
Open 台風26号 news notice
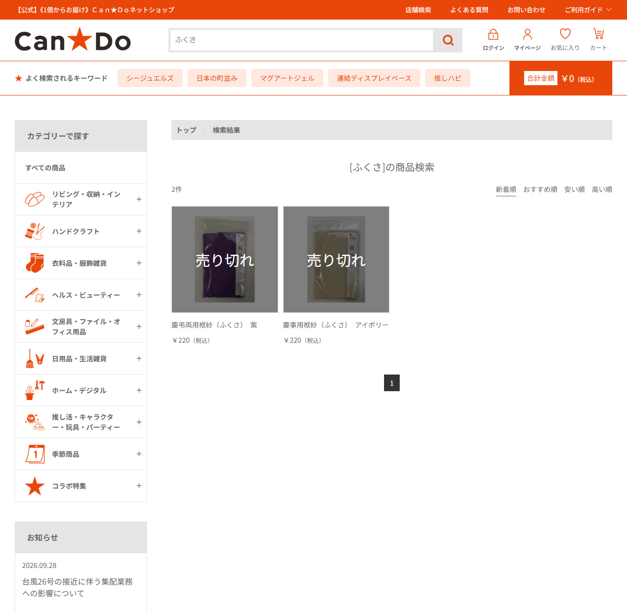click(x=77, y=588)
